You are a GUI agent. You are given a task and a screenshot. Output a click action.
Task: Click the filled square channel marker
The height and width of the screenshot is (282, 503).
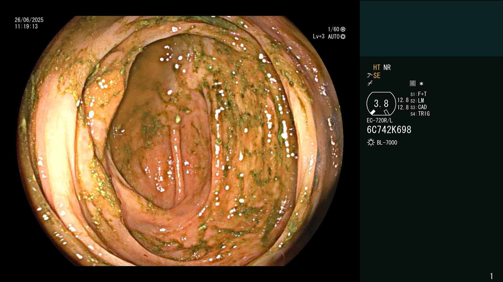373,112
